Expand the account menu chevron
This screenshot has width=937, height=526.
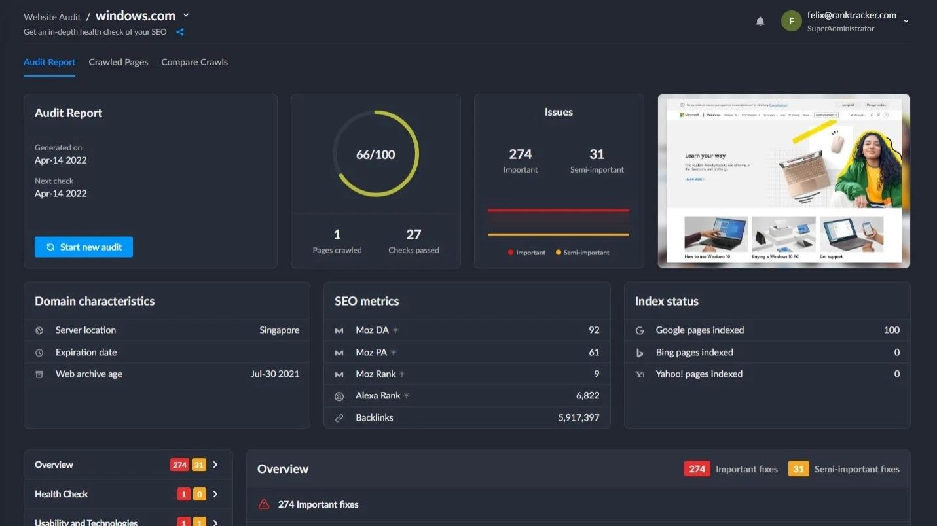pos(906,21)
